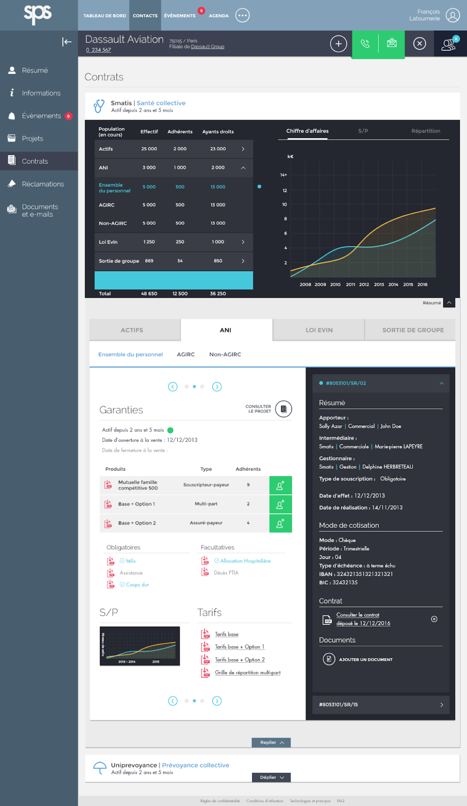Expand the Loi Evin row chevron
This screenshot has width=467, height=806.
coord(243,242)
